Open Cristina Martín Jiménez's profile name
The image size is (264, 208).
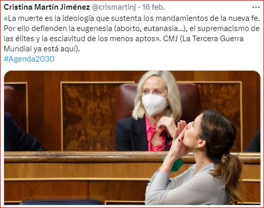pos(47,7)
